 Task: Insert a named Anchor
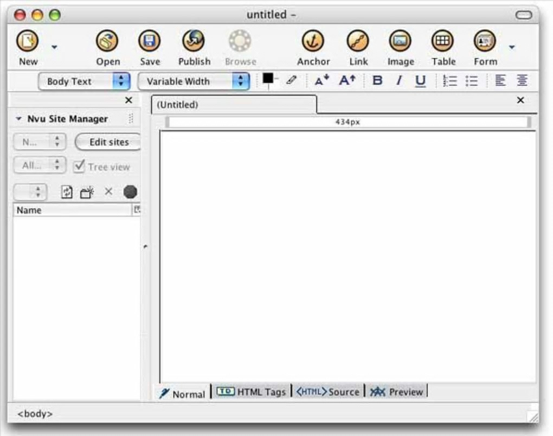313,41
